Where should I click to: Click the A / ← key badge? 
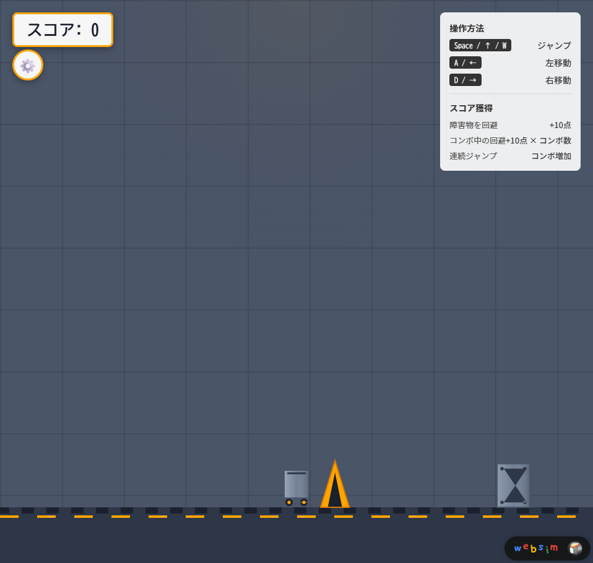point(465,62)
